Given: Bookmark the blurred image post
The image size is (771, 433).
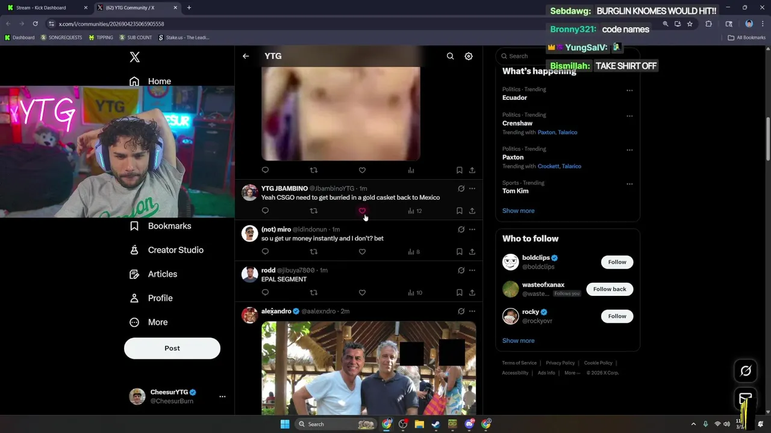Looking at the screenshot, I should (x=459, y=170).
